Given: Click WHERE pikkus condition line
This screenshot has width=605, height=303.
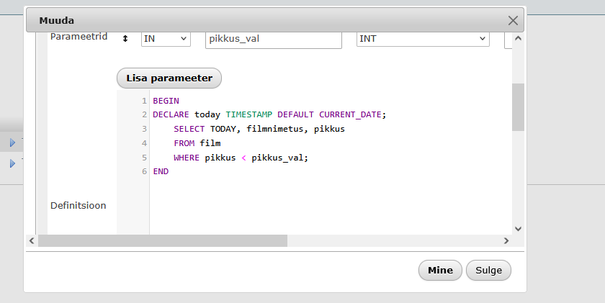Looking at the screenshot, I should [x=245, y=158].
